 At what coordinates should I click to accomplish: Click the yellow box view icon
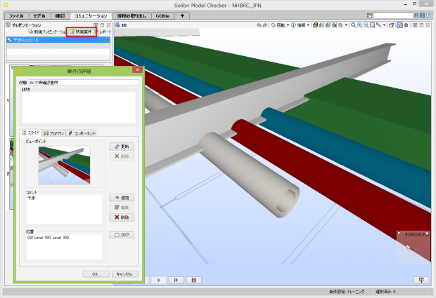[x=315, y=25]
